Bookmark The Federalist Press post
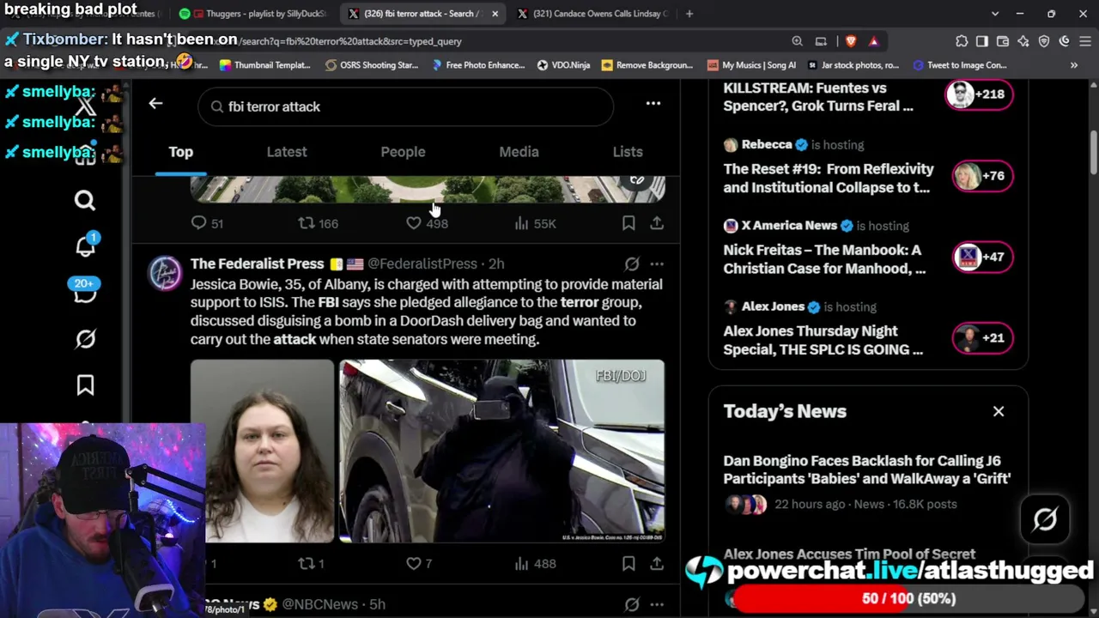Screen dimensions: 1099x618 pos(628,564)
